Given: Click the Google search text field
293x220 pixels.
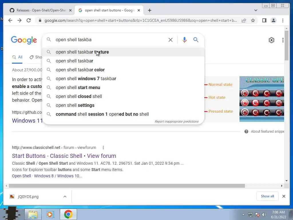Looking at the screenshot, I should 110,40.
